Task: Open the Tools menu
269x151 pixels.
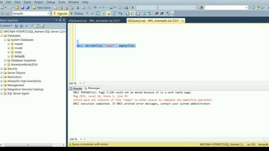Action: 62,2
